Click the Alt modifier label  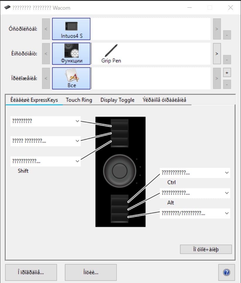170,202
